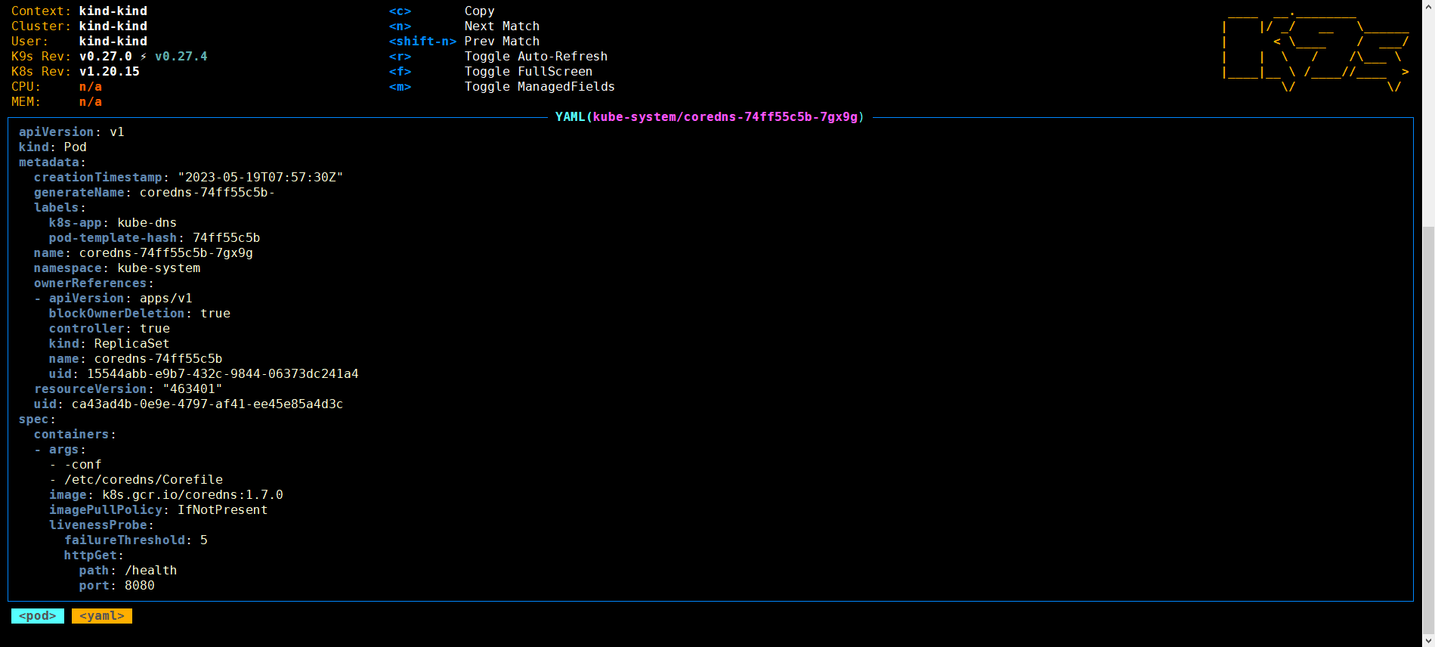The width and height of the screenshot is (1435, 647).
Task: Click the livenessProbe section key
Action: click(98, 525)
